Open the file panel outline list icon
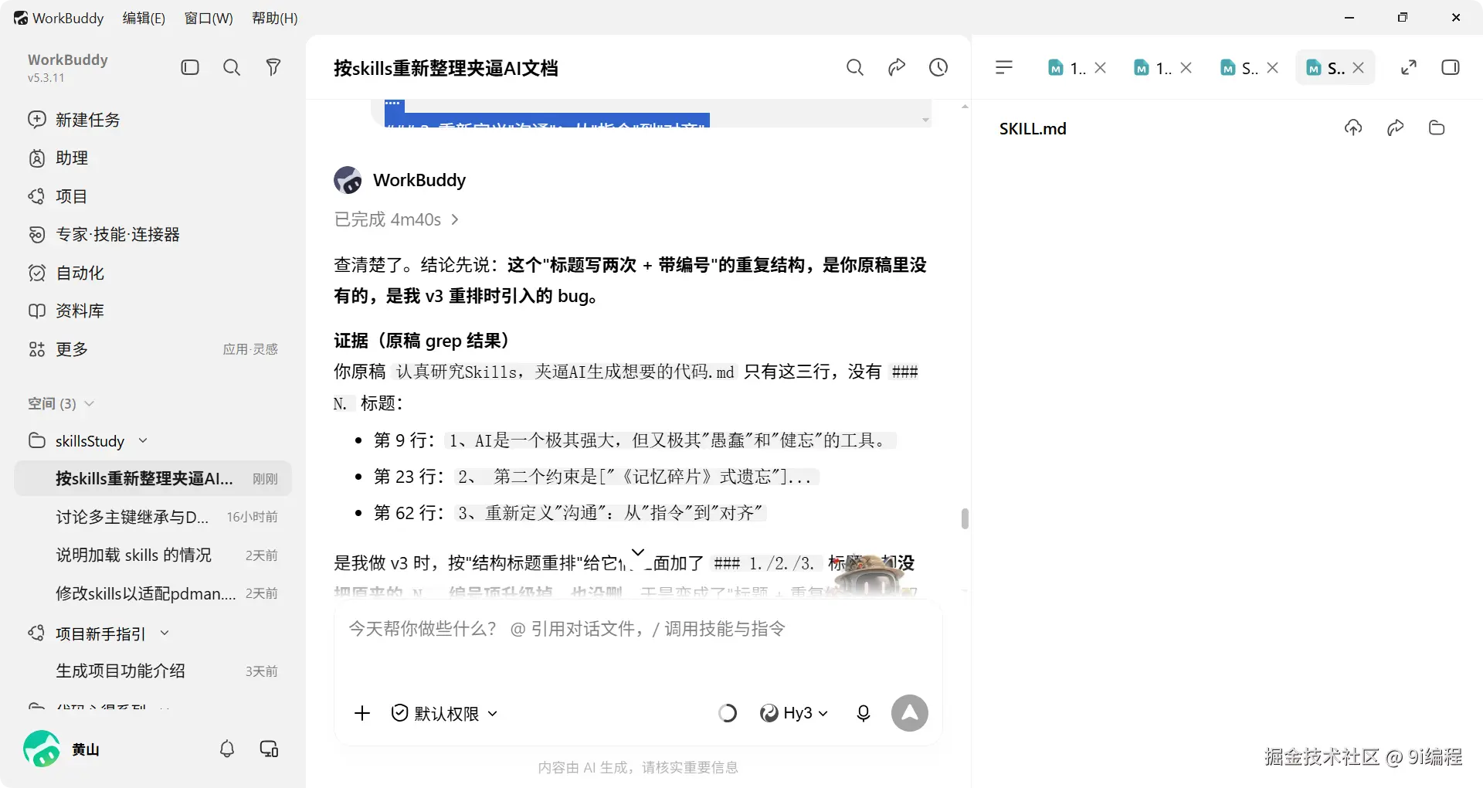 tap(1003, 67)
